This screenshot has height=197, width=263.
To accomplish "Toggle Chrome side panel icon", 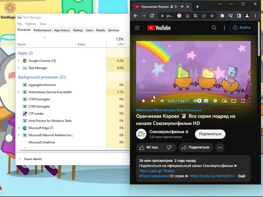I will coord(239,16).
